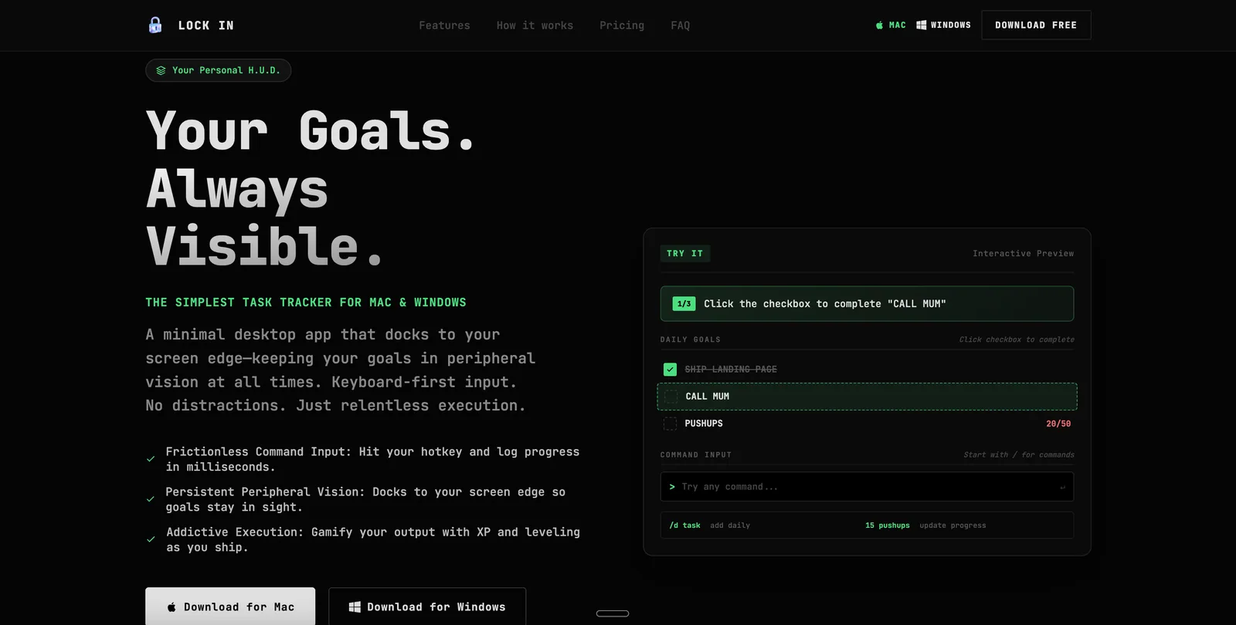Viewport: 1236px width, 625px height.
Task: Click the DAILY GOALS section heading
Action: pyautogui.click(x=691, y=340)
